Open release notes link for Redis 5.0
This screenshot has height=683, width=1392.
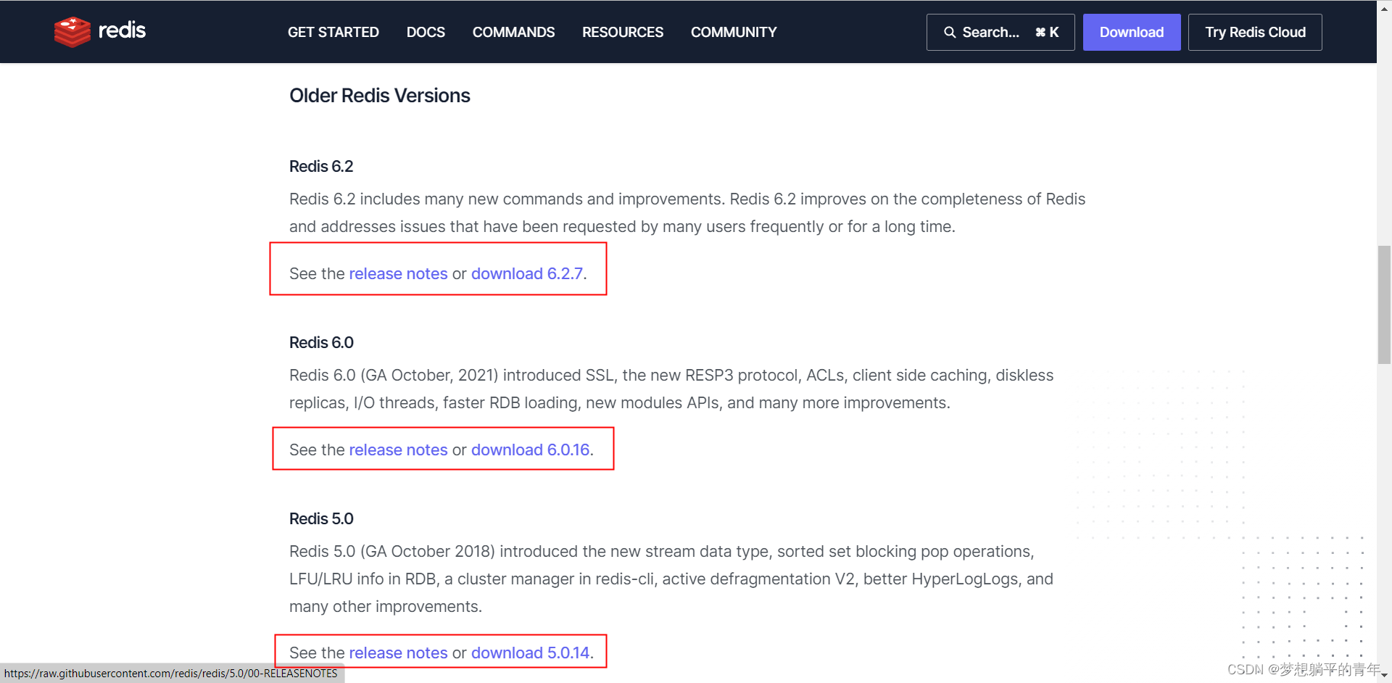(x=398, y=653)
